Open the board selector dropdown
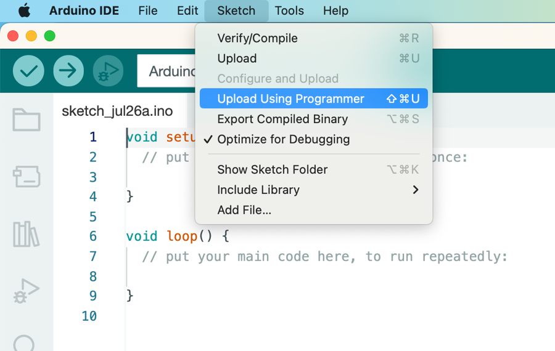 pos(168,71)
